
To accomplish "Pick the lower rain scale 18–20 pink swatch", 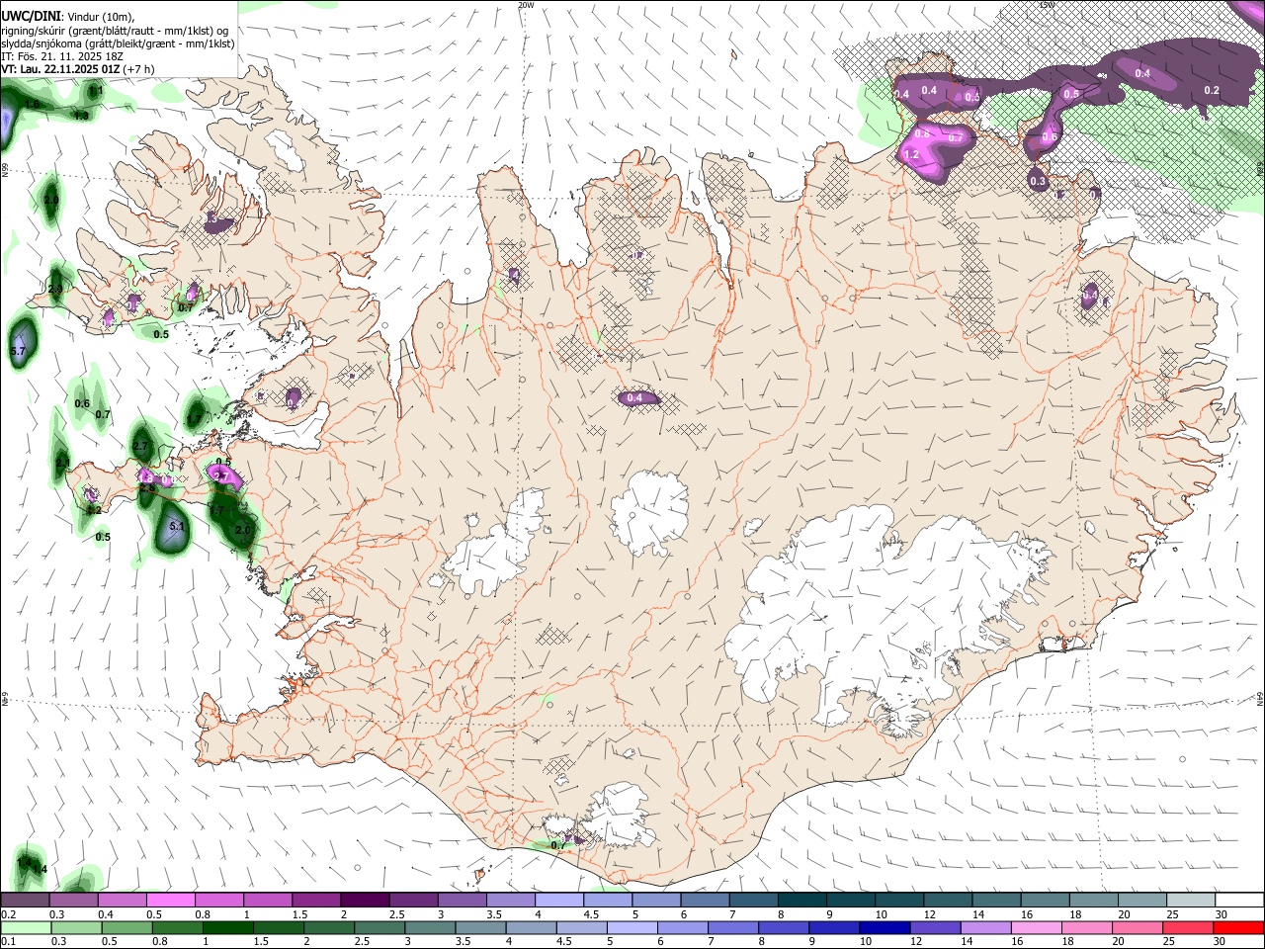I will click(1085, 927).
